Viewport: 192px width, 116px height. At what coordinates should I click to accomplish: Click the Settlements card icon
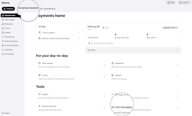(113, 63)
